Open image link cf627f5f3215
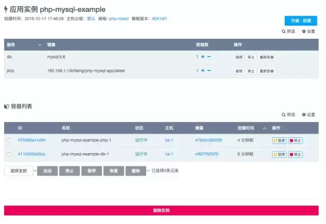The image size is (326, 224). point(207,154)
